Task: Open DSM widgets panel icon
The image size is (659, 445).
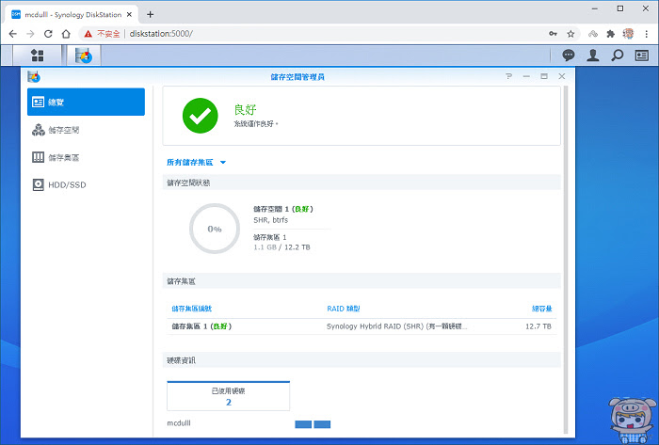Action: pos(642,55)
